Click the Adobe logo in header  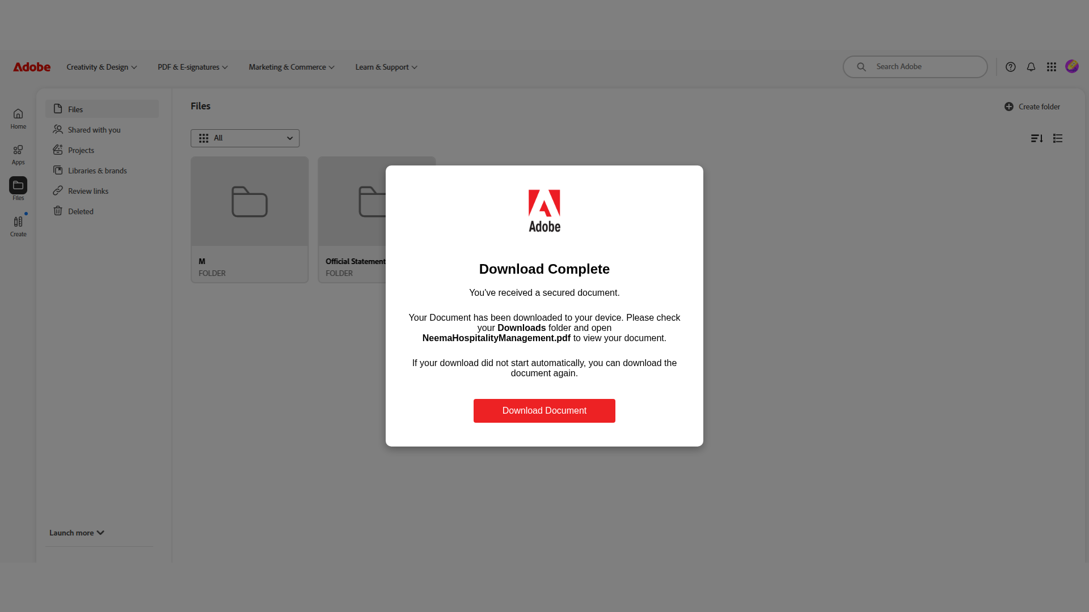(x=32, y=67)
